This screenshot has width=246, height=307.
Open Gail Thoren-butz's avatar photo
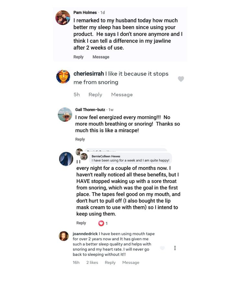click(65, 114)
